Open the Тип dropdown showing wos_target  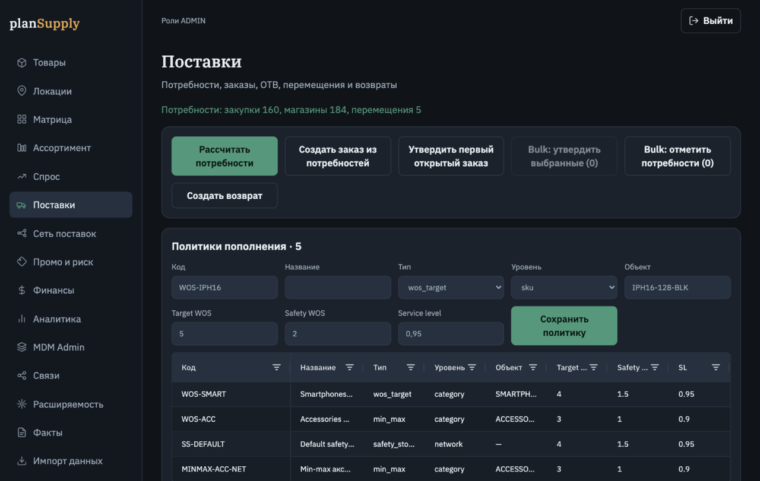451,287
